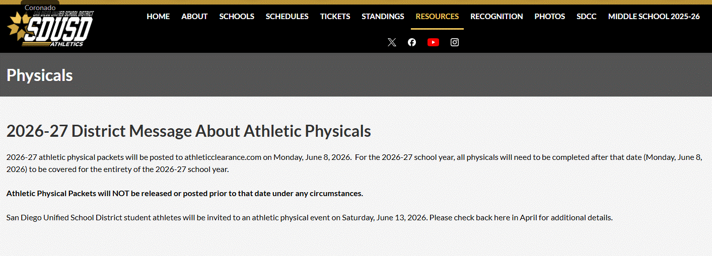The width and height of the screenshot is (712, 256).
Task: Click the Physicals page title
Action: [x=40, y=75]
